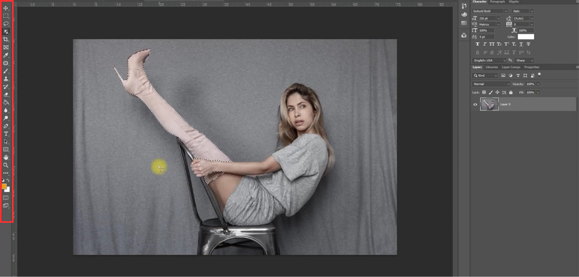Open the Character text color swatch
Screen dimensions: 579x277
(x=526, y=37)
